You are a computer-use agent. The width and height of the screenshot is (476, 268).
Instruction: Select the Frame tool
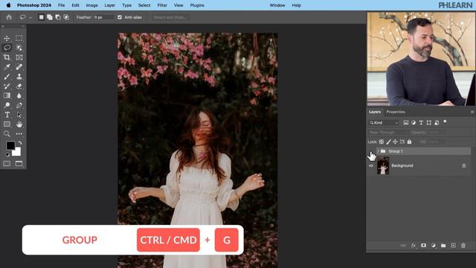coord(19,57)
